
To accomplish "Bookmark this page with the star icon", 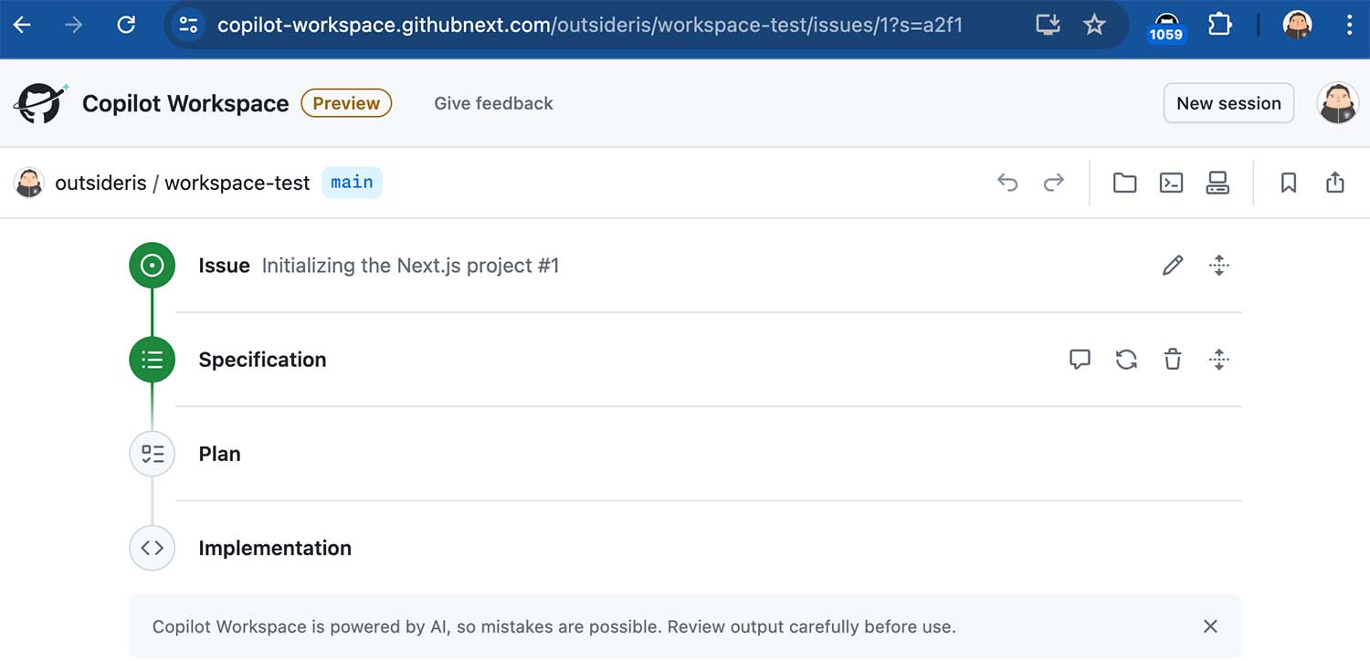I will pyautogui.click(x=1094, y=25).
